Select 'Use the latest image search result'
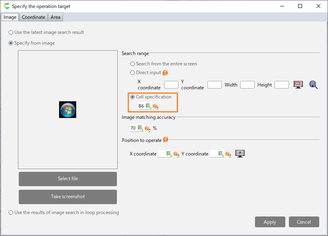The image size is (328, 236). (11, 33)
